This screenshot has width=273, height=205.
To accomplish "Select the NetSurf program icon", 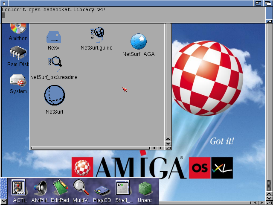I will pyautogui.click(x=55, y=95).
